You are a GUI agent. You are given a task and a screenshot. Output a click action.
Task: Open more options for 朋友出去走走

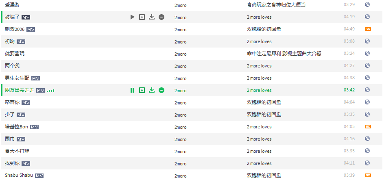pos(161,90)
